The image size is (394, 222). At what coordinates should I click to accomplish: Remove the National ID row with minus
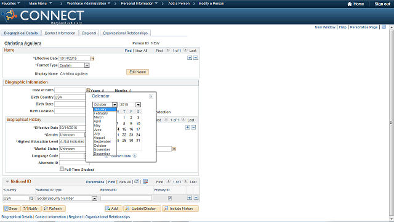pyautogui.click(x=196, y=198)
